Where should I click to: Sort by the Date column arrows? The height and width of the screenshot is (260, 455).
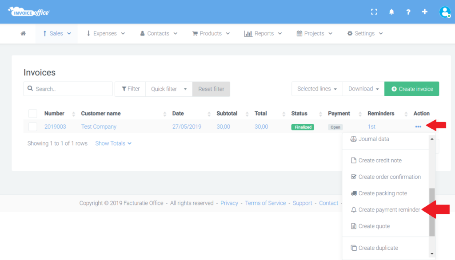tap(209, 114)
